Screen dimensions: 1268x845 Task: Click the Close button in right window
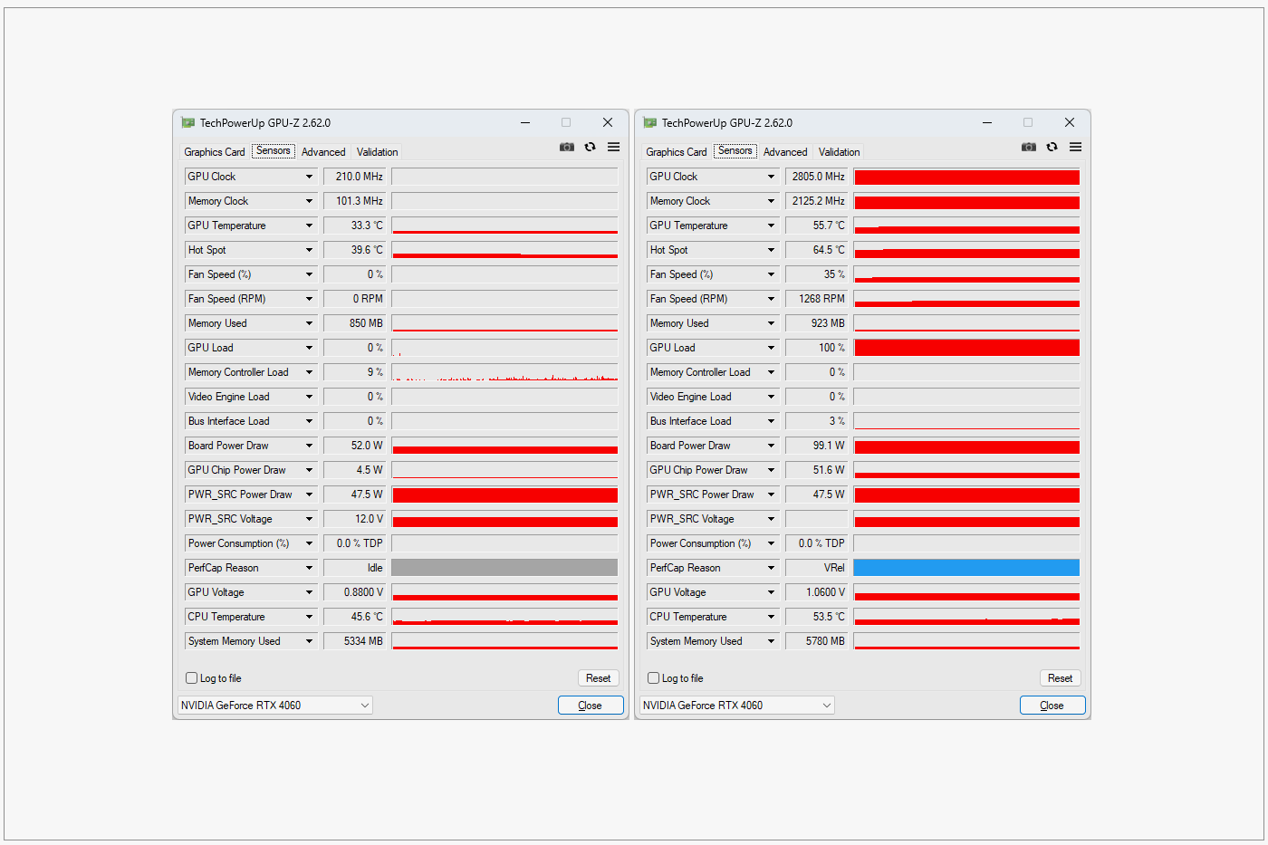click(1052, 706)
